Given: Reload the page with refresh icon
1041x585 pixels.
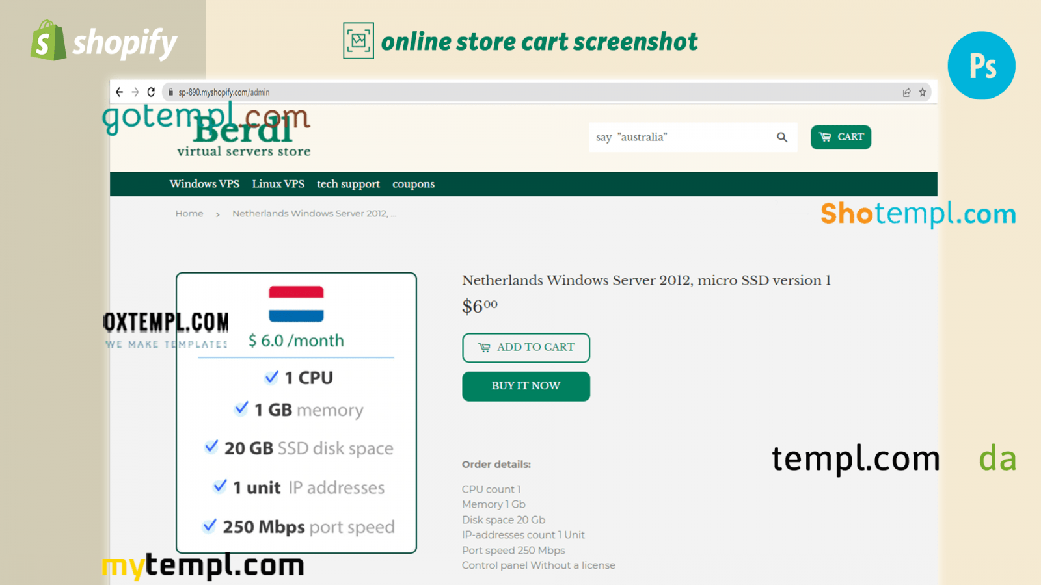Looking at the screenshot, I should (151, 92).
